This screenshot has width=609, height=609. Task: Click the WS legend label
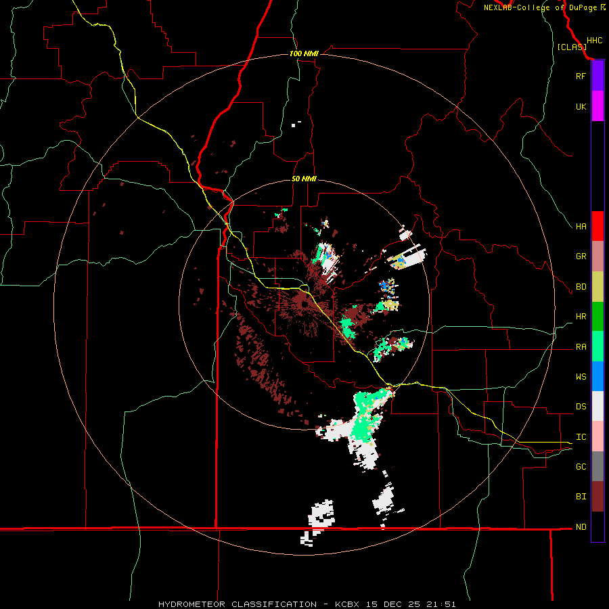tap(581, 377)
